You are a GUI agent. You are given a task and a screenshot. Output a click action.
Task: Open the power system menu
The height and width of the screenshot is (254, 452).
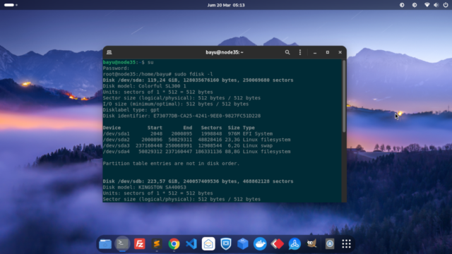(x=446, y=5)
